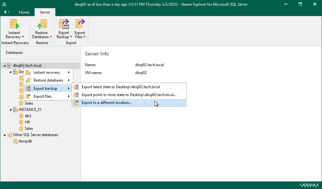
Task: Select the tempdb database
Action: pyautogui.click(x=25, y=141)
